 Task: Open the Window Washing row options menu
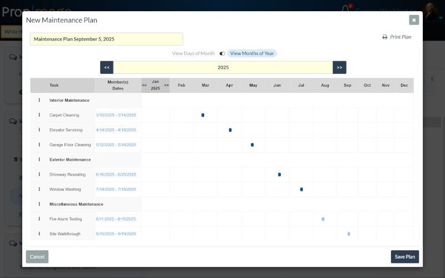tap(39, 190)
